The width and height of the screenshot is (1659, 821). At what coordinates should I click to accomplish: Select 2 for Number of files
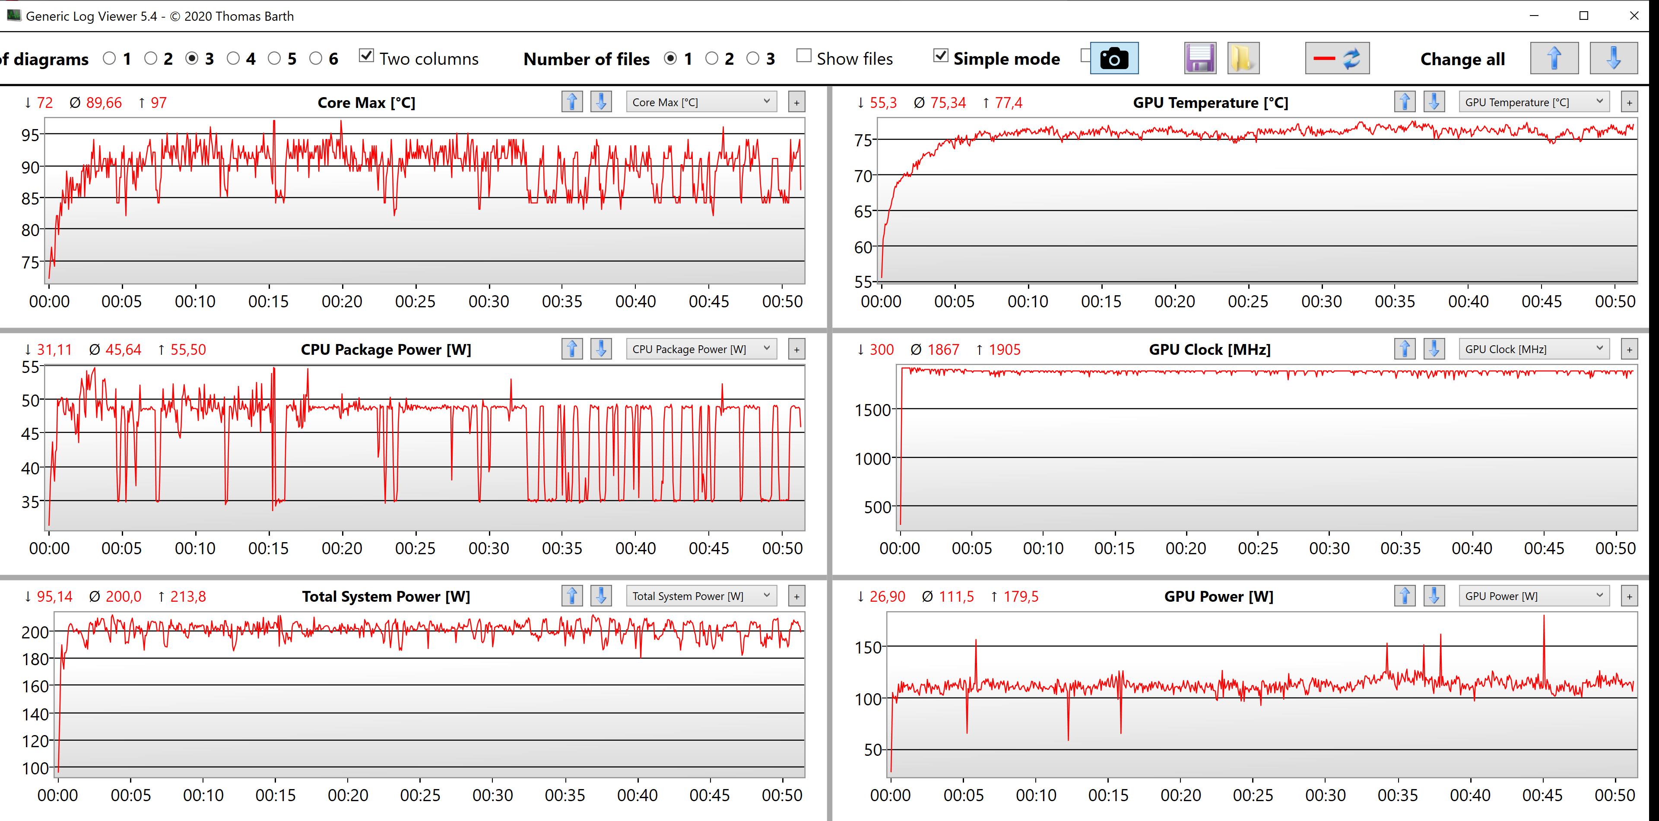click(712, 59)
